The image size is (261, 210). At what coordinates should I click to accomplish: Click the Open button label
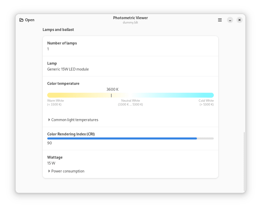coord(30,20)
